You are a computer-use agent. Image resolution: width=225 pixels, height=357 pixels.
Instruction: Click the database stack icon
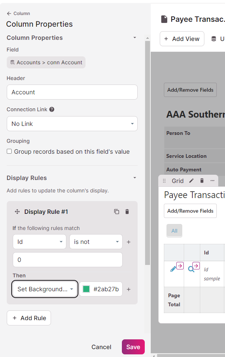[x=214, y=39]
